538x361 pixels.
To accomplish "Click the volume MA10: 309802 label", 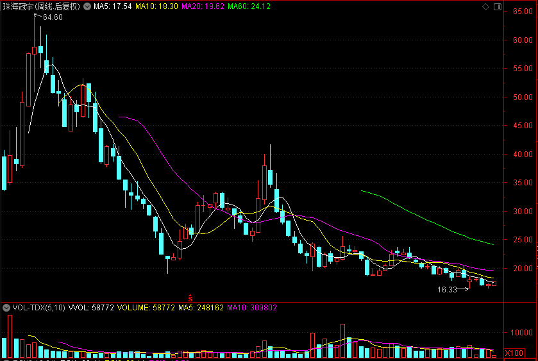I will coord(252,308).
